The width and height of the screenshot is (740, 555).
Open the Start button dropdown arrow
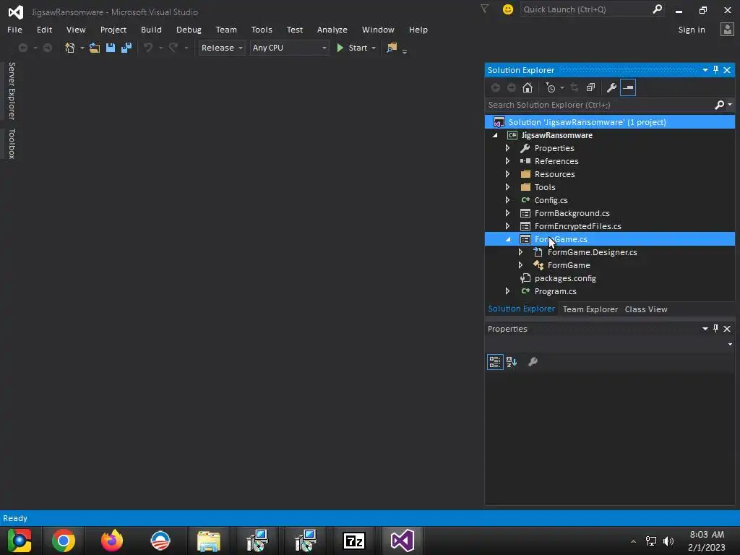tap(374, 48)
